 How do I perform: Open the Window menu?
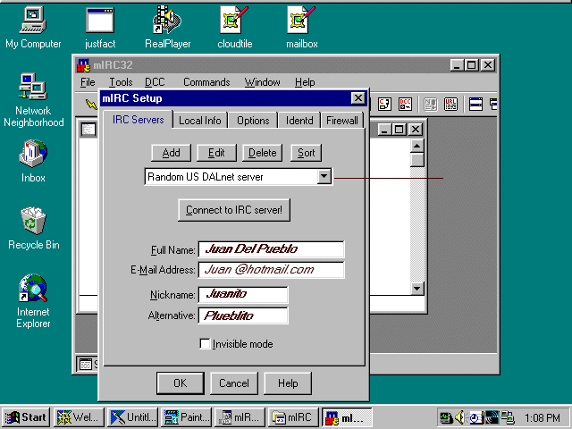click(x=262, y=82)
